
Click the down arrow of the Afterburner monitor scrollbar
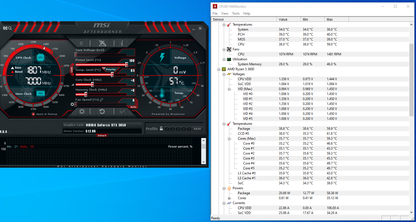204,162
